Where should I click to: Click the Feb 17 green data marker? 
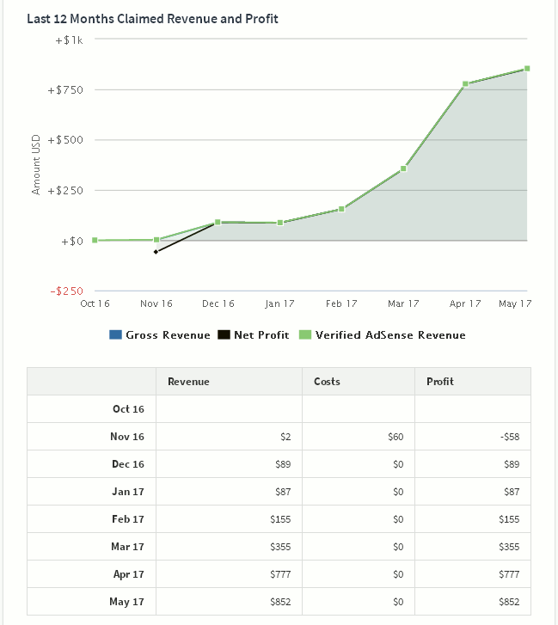pyautogui.click(x=341, y=209)
